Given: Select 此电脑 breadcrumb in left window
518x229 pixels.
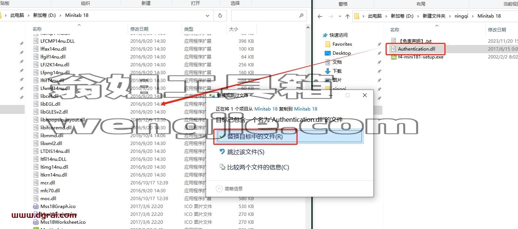Looking at the screenshot, I should [17, 15].
